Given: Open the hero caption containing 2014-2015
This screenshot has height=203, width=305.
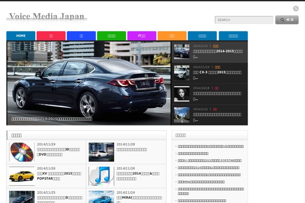Looking at the screenshot, I should coord(52,119).
